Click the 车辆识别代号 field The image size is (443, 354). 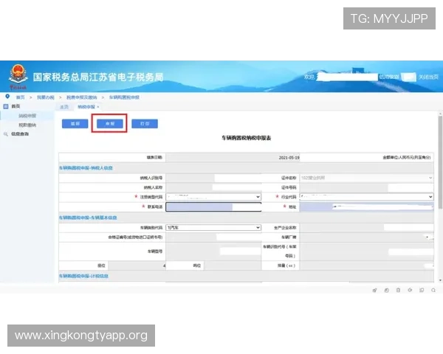tap(366, 251)
